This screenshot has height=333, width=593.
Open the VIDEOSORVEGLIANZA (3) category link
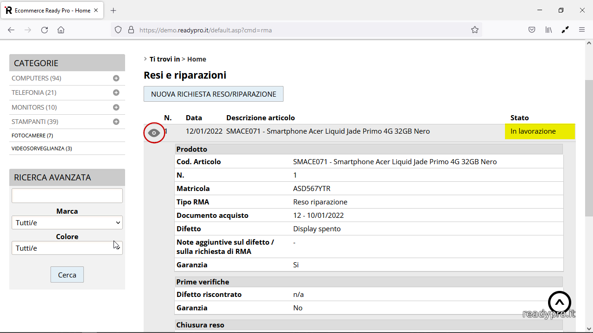pyautogui.click(x=42, y=148)
